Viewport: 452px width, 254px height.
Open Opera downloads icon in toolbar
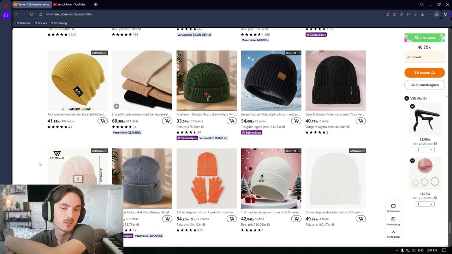tap(422, 14)
